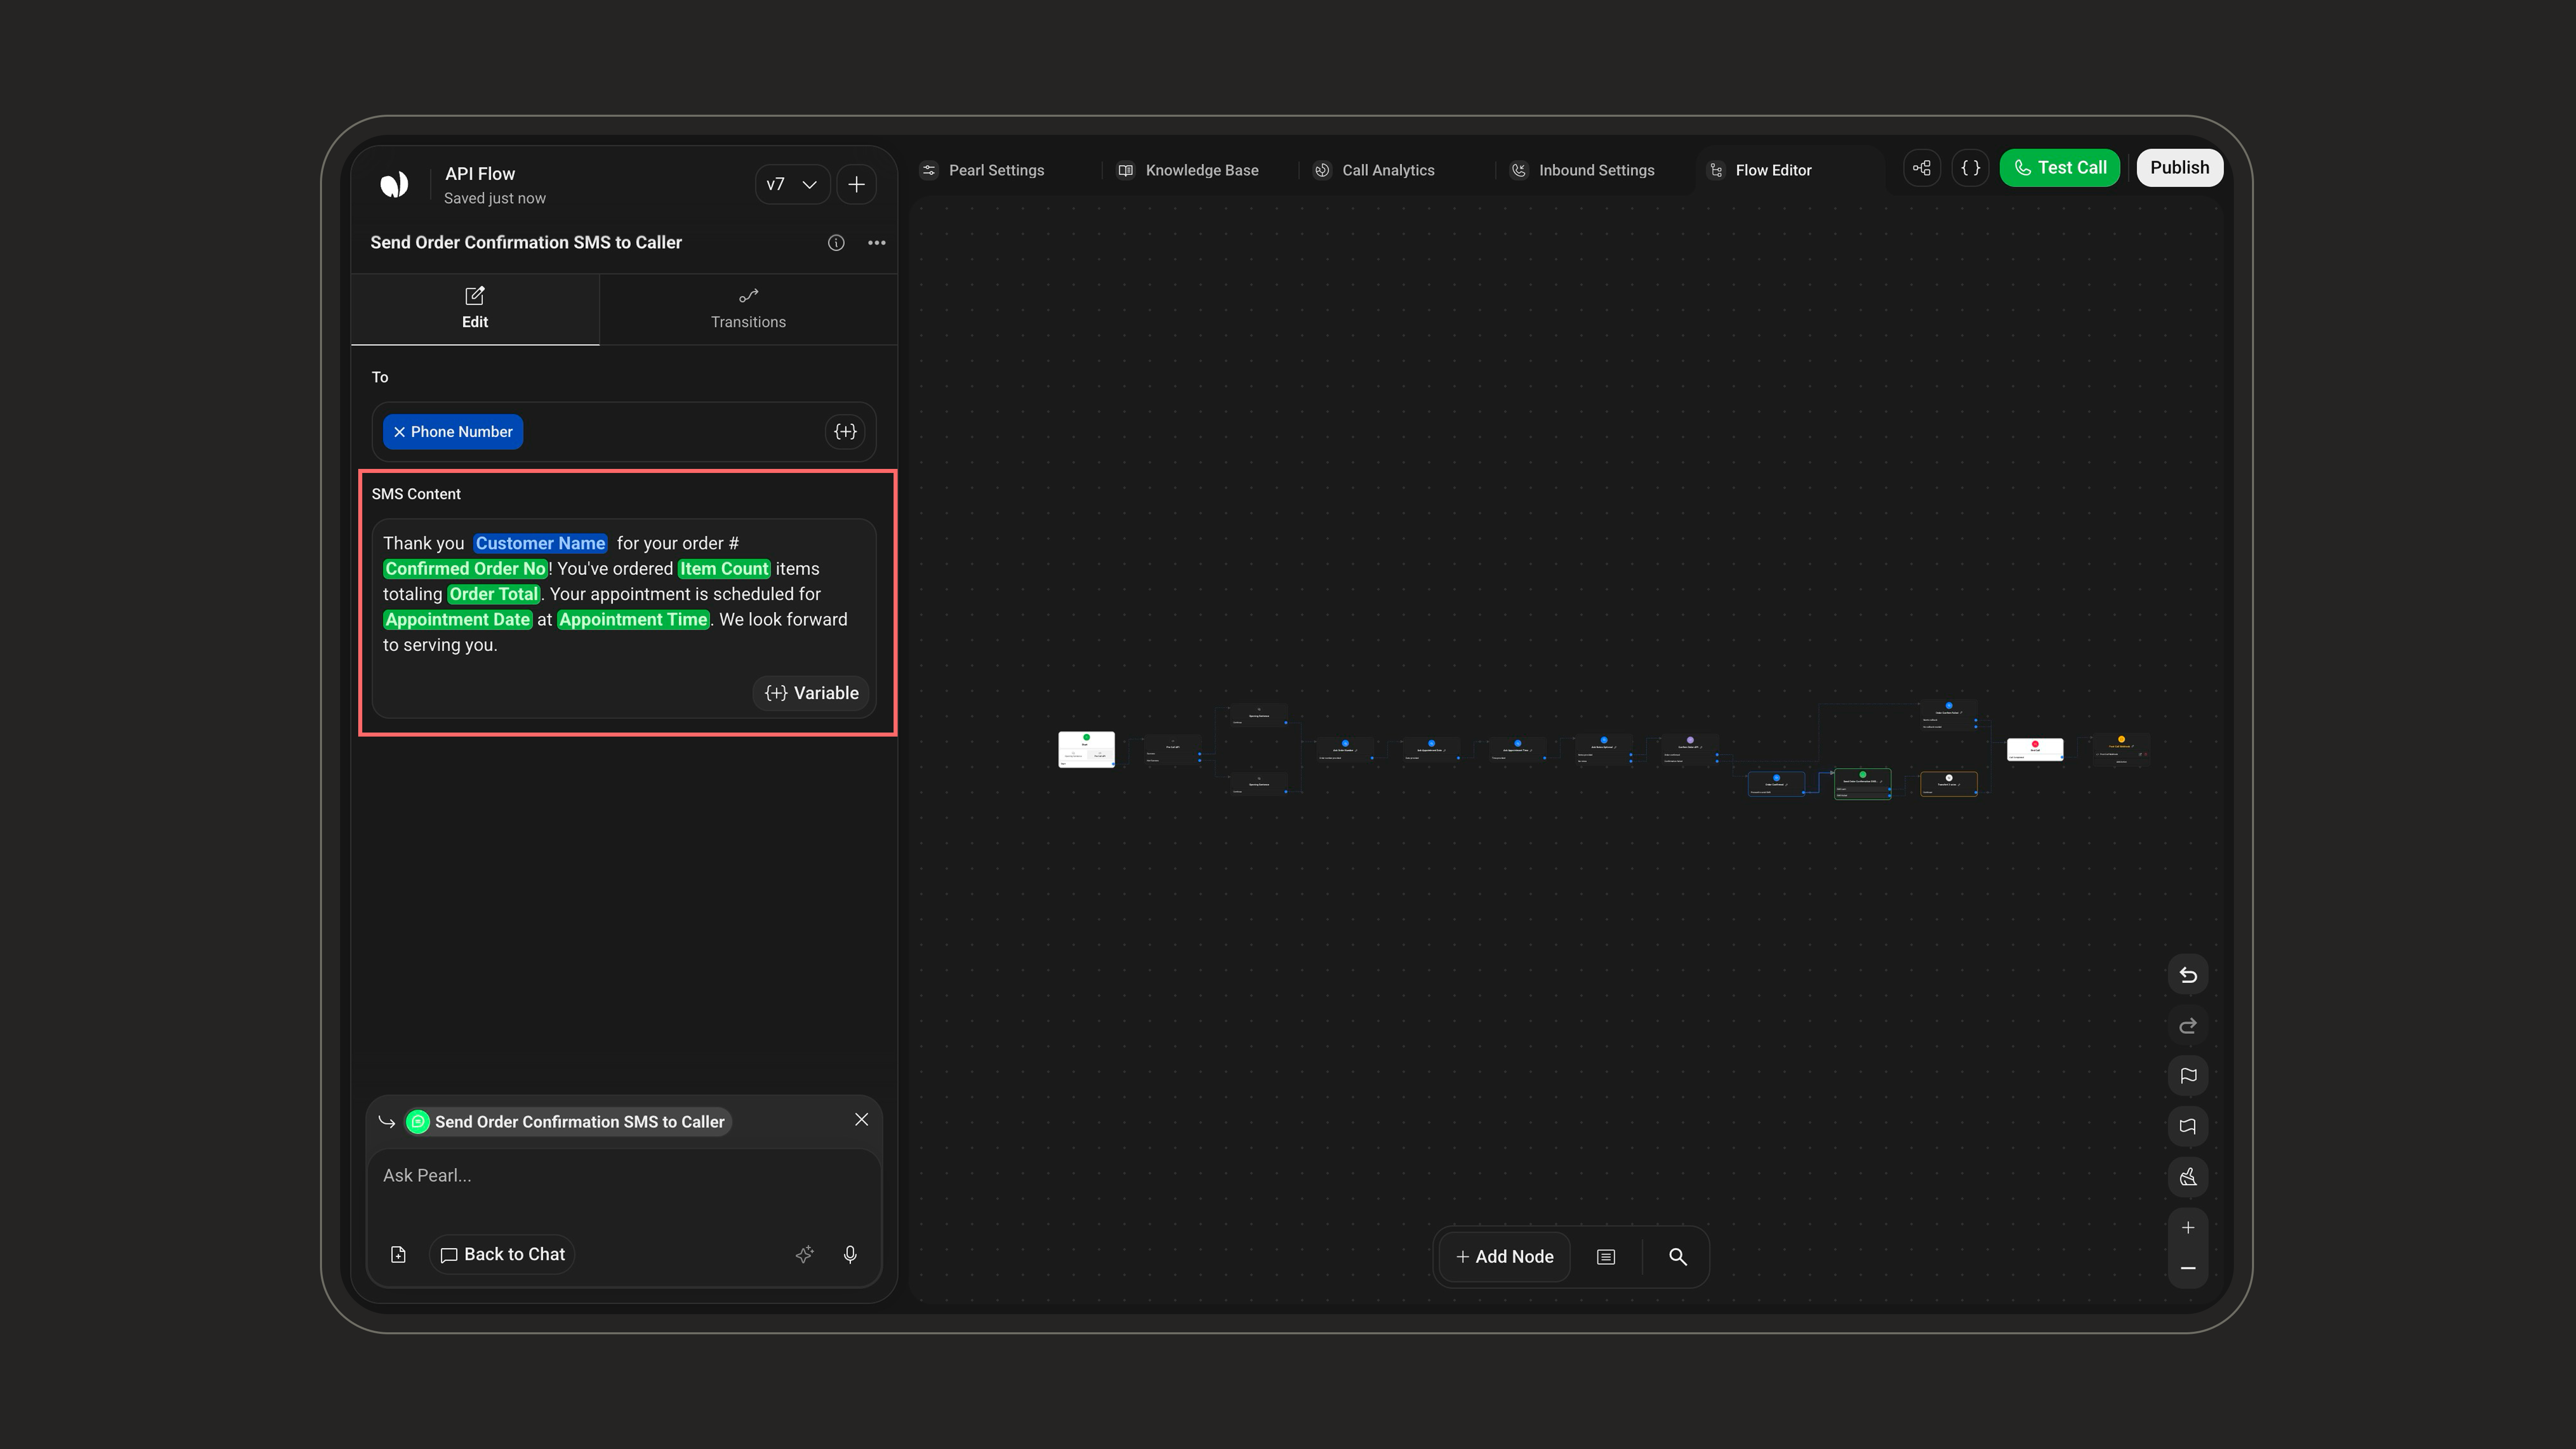This screenshot has height=1449, width=2576.
Task: Click the Customer Name variable in SMS
Action: pyautogui.click(x=540, y=543)
